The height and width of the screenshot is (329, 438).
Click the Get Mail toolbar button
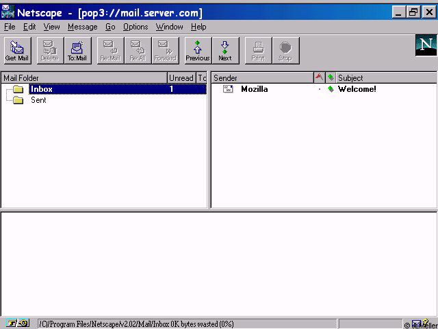pos(17,51)
